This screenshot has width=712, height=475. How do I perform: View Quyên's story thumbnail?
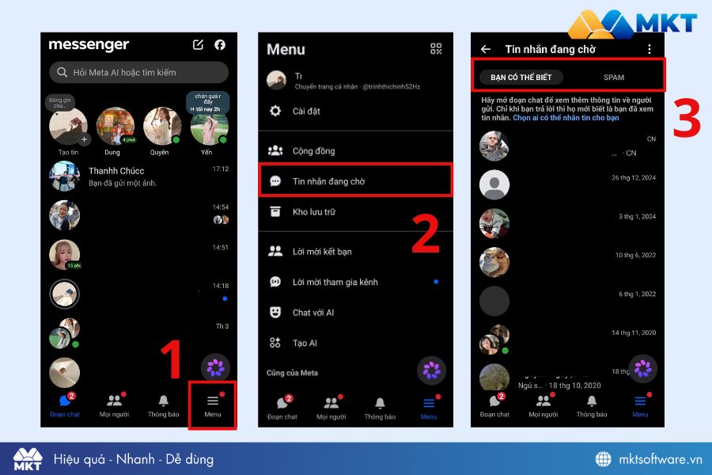coord(162,127)
